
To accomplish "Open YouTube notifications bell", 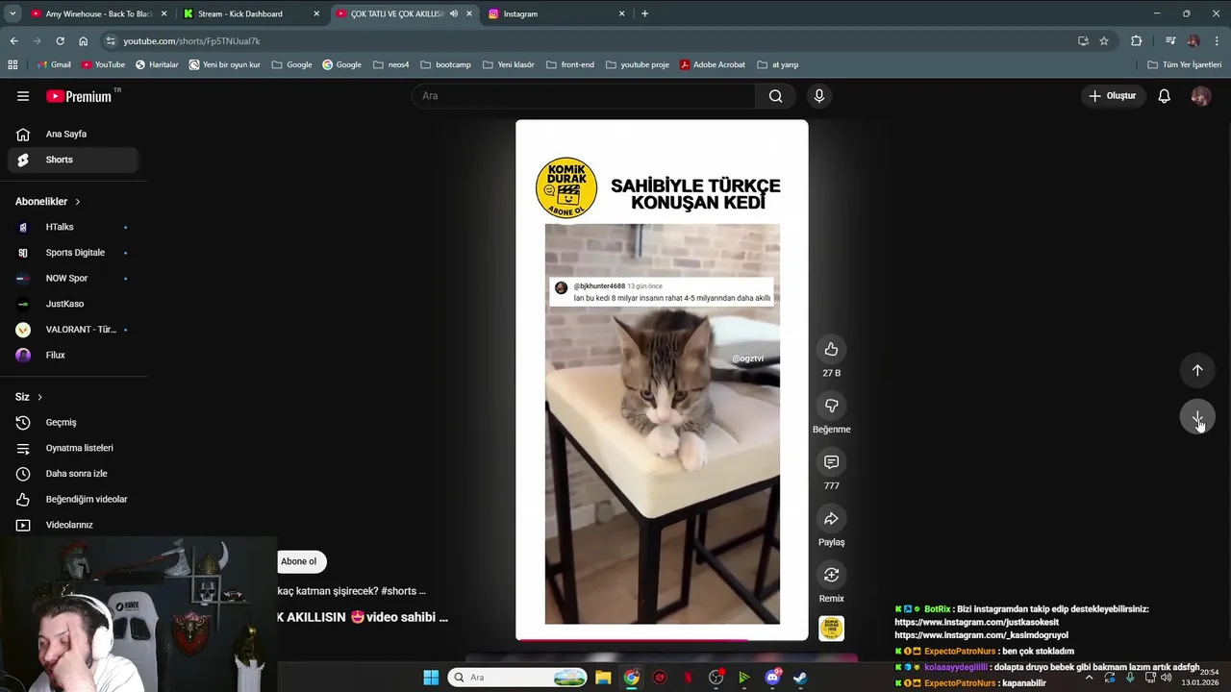I will (x=1164, y=96).
